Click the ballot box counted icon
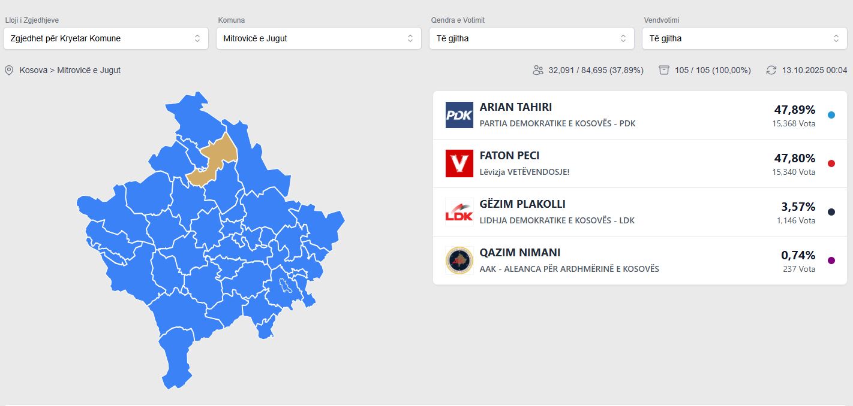This screenshot has width=853, height=406. pyautogui.click(x=663, y=70)
